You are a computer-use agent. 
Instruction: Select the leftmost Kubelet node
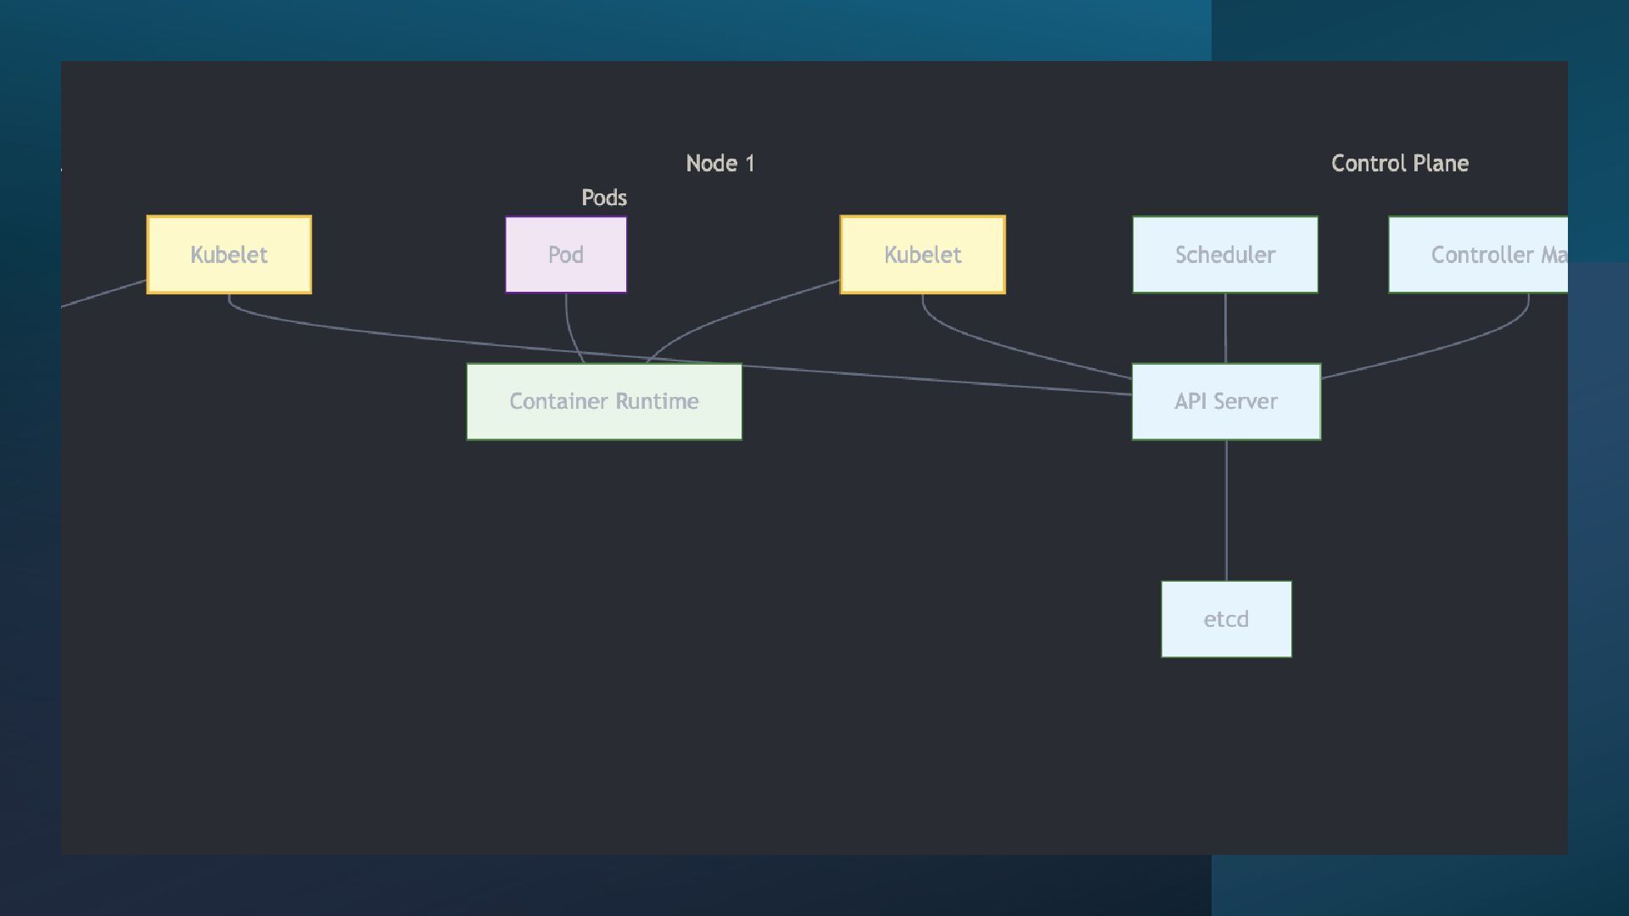point(229,254)
